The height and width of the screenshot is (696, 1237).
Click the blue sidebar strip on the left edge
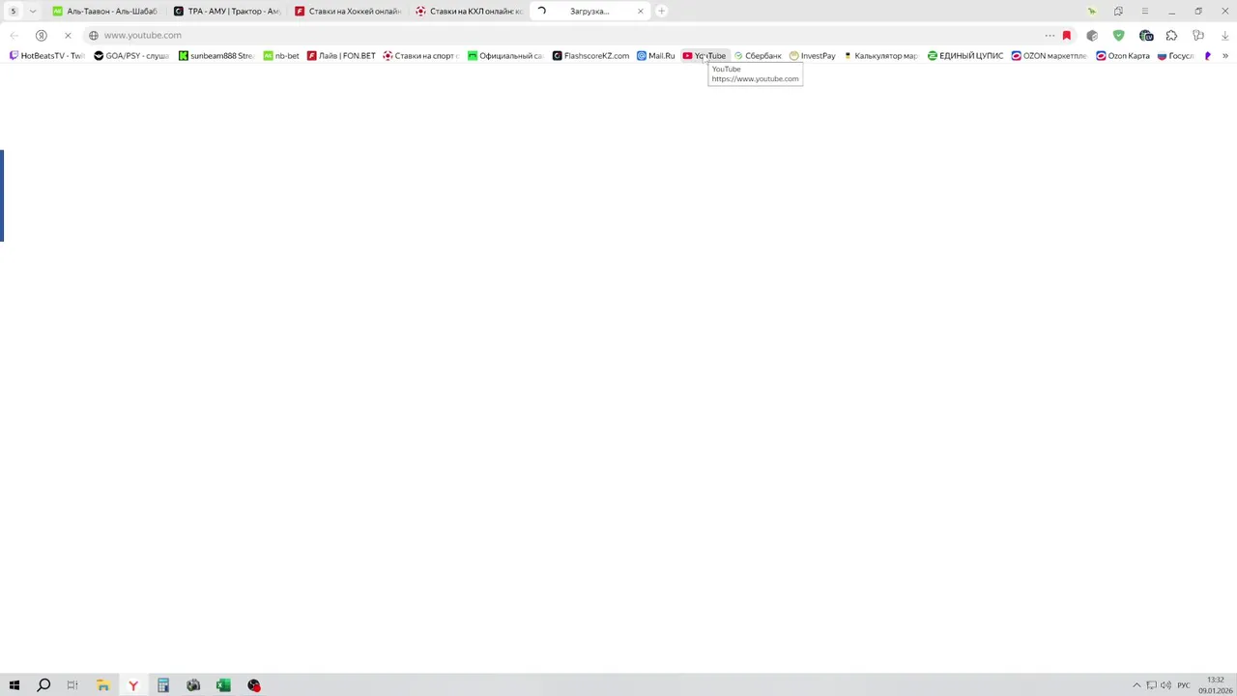(x=2, y=195)
